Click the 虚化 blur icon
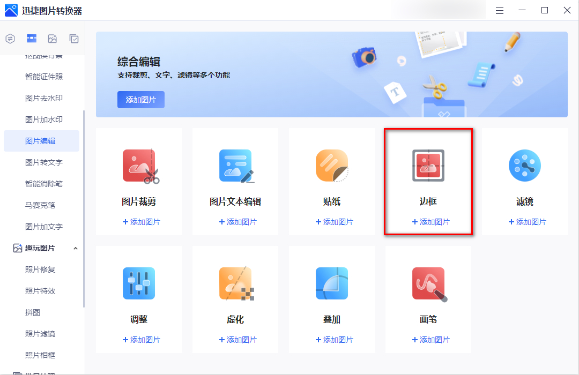 pyautogui.click(x=237, y=283)
